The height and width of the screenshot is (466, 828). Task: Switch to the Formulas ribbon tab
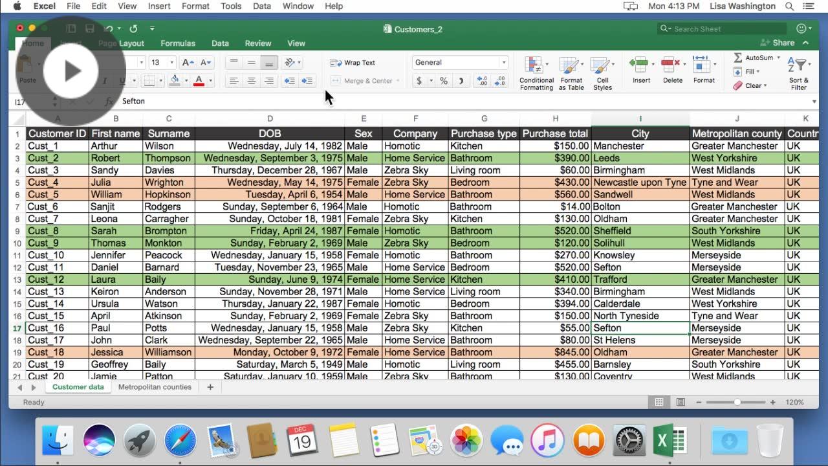pyautogui.click(x=178, y=43)
